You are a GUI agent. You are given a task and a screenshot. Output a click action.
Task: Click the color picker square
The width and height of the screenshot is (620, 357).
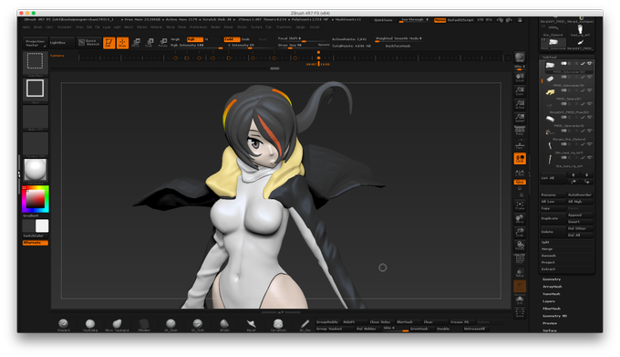36,199
